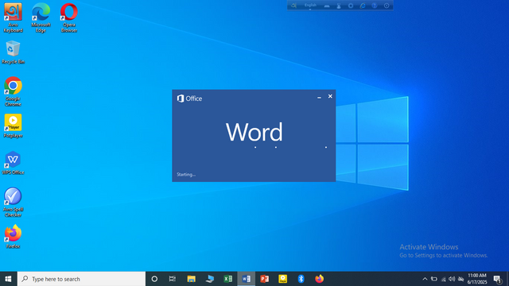Open Avro help question mark icon

click(375, 6)
